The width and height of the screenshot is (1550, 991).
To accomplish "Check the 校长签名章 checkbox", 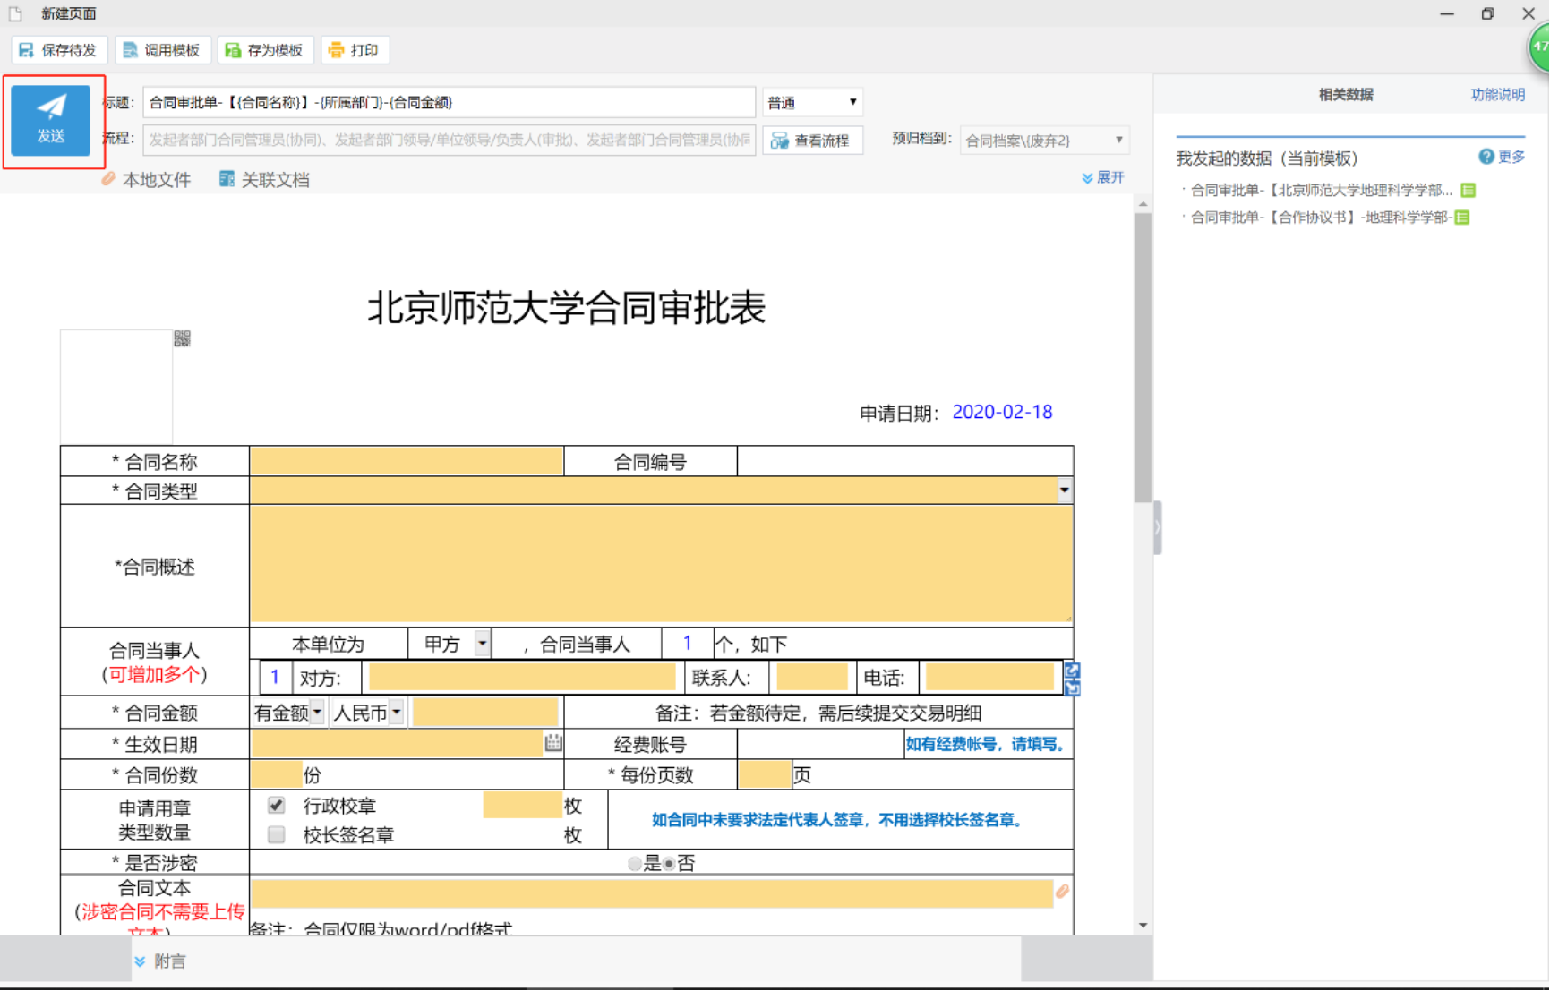I will click(277, 835).
